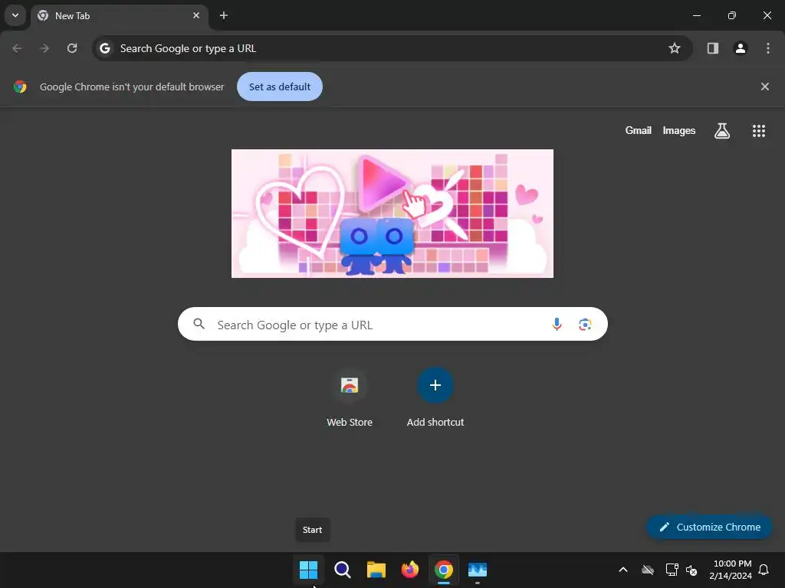Start voice search with microphone icon

pyautogui.click(x=557, y=324)
